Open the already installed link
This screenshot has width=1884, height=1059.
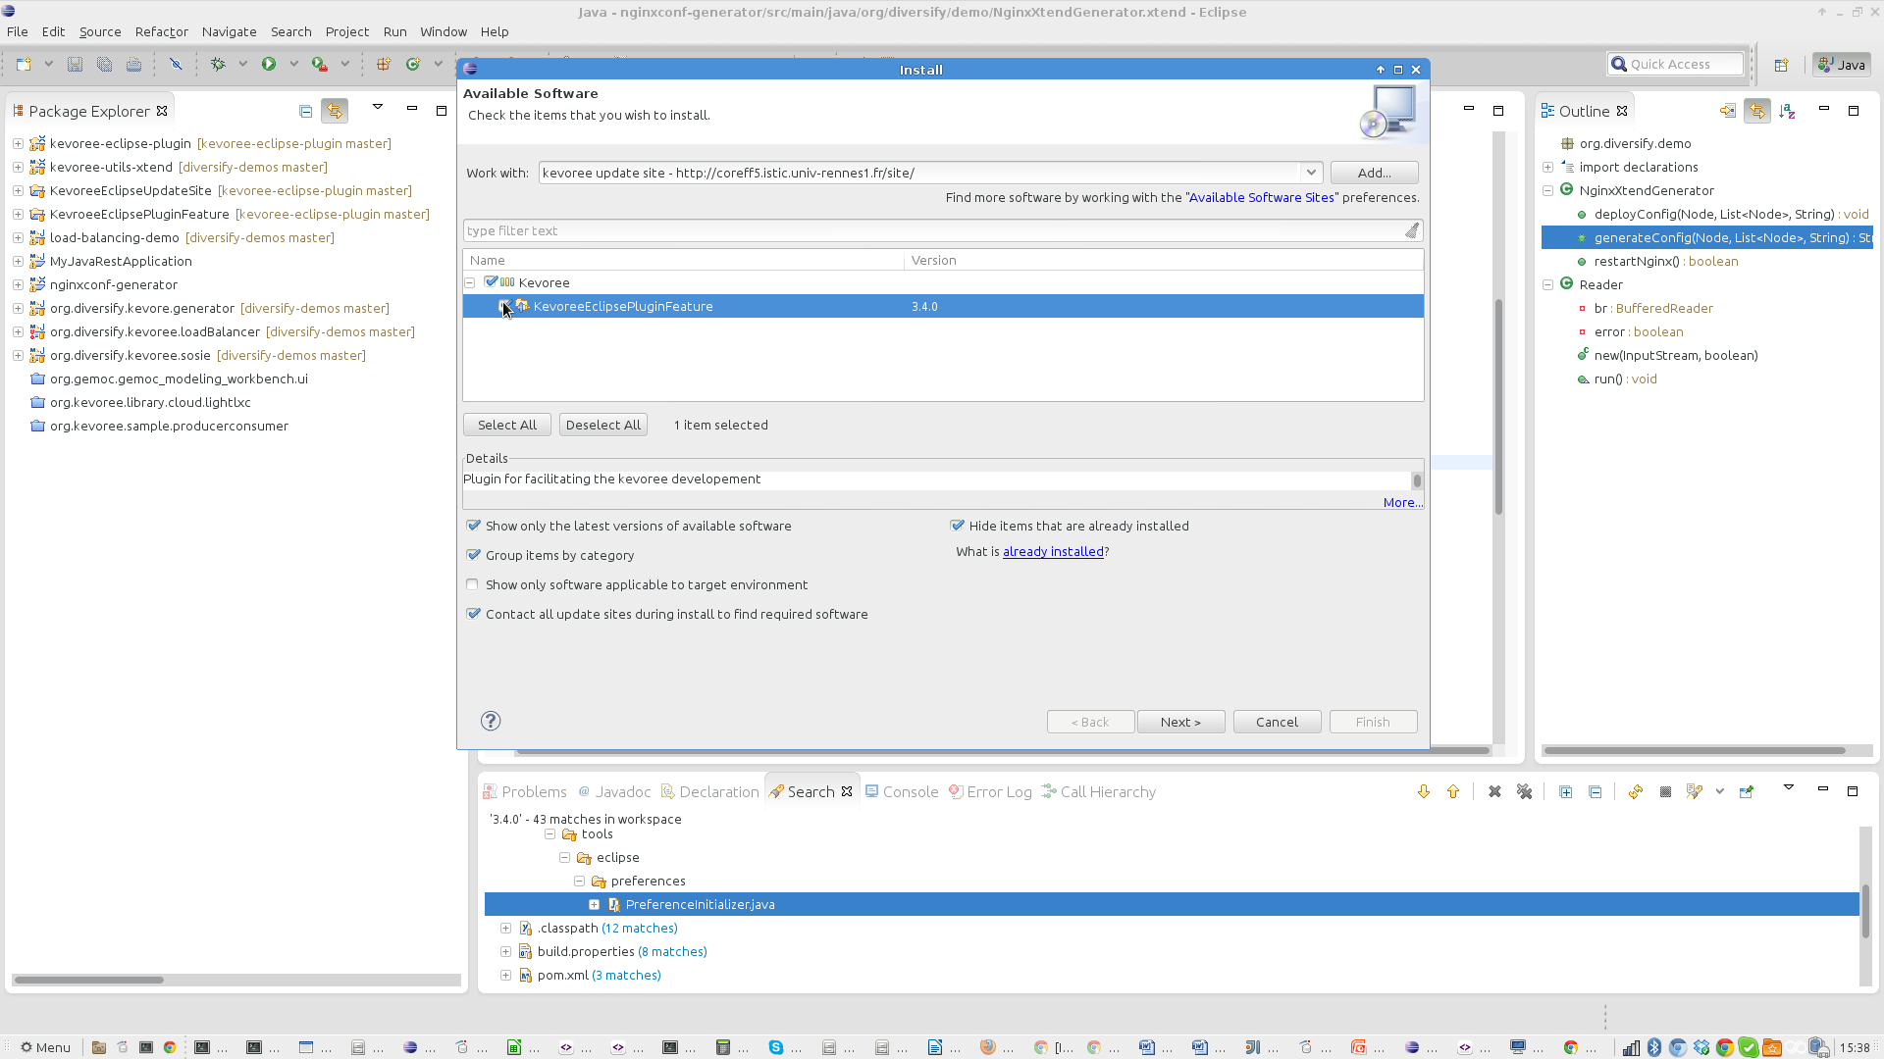click(1053, 551)
